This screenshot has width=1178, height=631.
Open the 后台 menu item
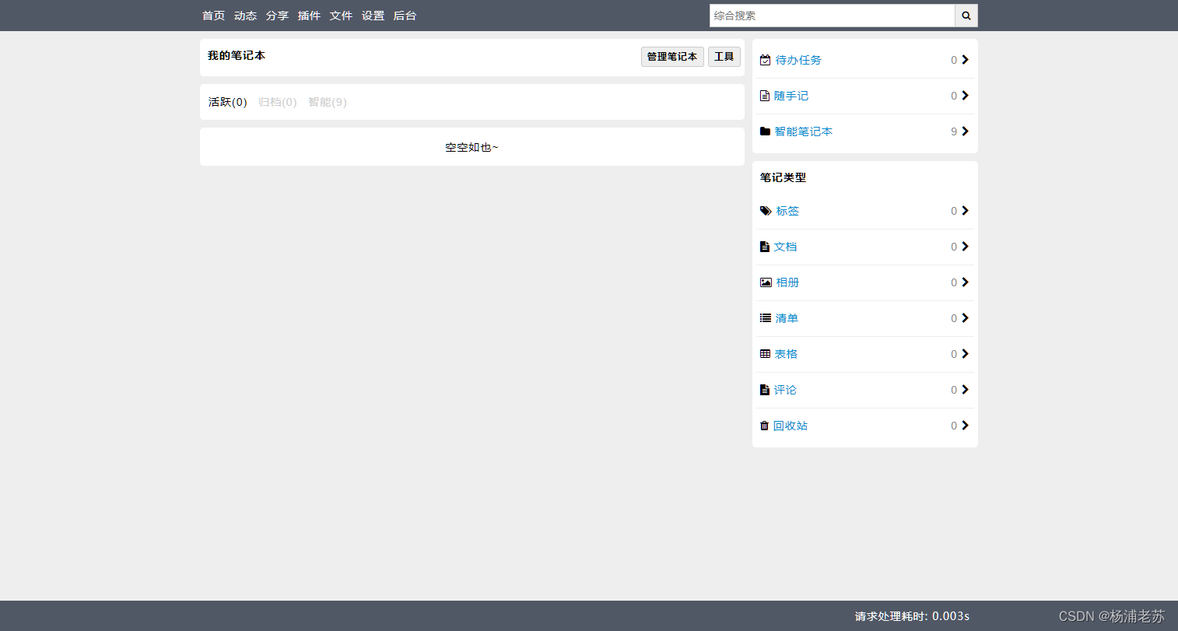pyautogui.click(x=405, y=15)
